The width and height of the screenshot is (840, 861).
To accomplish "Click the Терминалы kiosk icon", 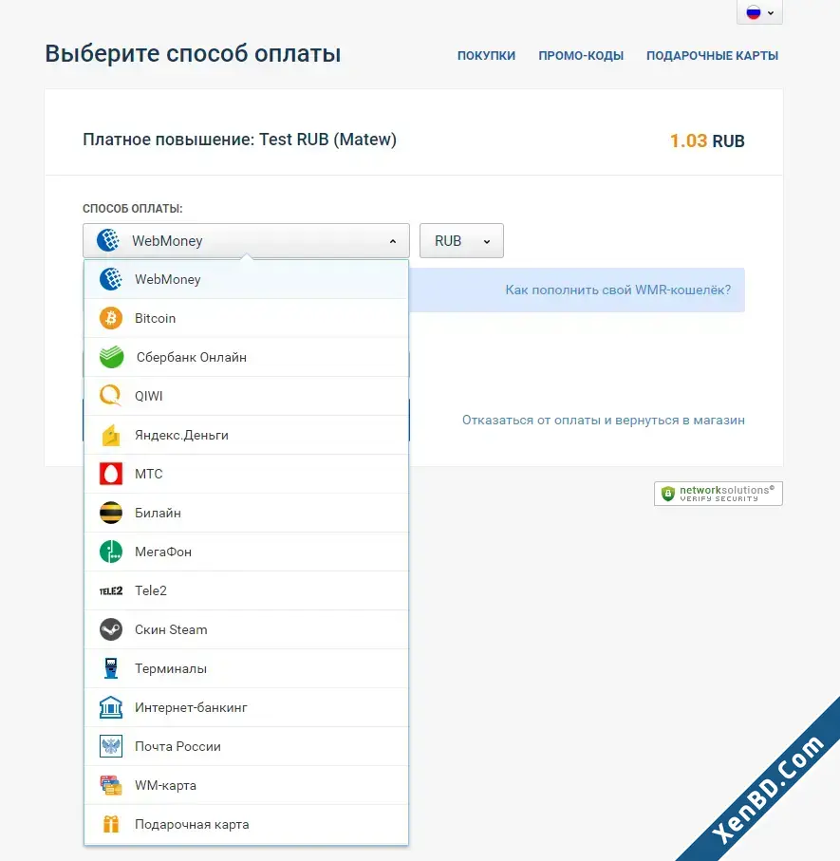I will 111,668.
